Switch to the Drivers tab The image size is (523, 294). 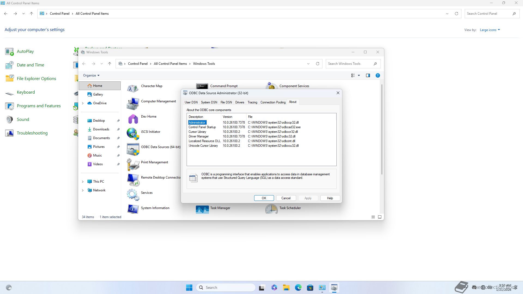click(240, 102)
